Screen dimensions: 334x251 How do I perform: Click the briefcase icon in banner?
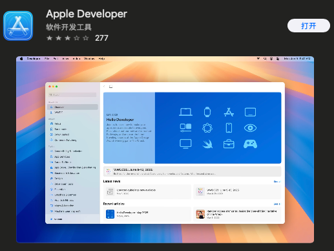[x=229, y=144]
